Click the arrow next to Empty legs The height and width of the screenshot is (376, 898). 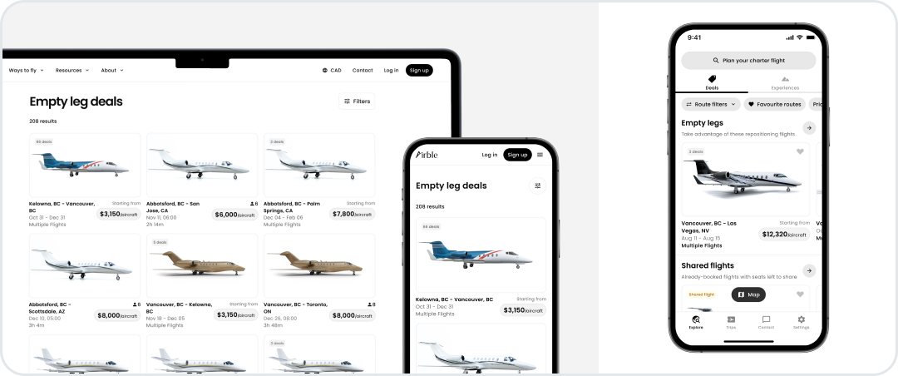click(809, 128)
